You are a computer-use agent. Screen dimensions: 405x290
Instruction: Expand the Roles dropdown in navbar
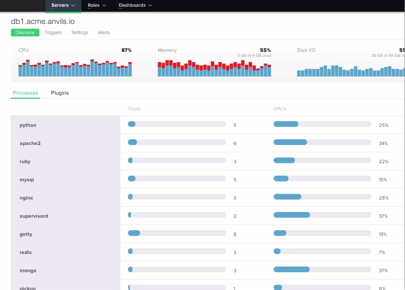tap(97, 5)
